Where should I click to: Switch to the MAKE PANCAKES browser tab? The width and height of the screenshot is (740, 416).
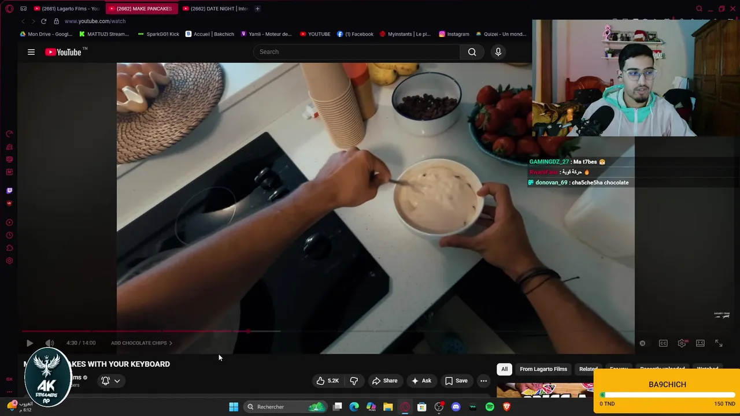[141, 9]
